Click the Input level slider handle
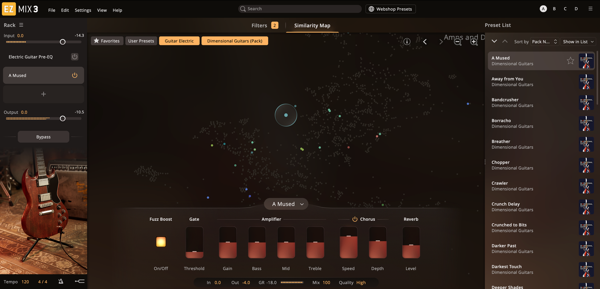This screenshot has width=600, height=289. click(x=63, y=42)
